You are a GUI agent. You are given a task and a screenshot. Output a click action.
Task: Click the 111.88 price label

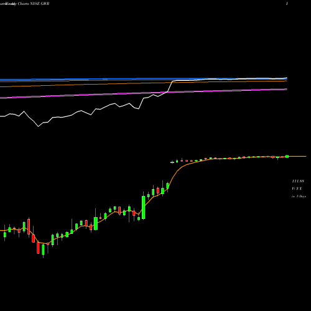(298, 181)
